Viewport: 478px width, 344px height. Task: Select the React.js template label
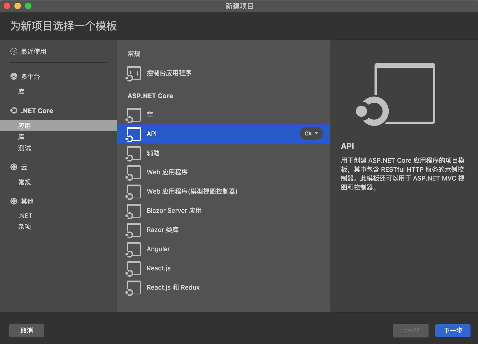[159, 268]
